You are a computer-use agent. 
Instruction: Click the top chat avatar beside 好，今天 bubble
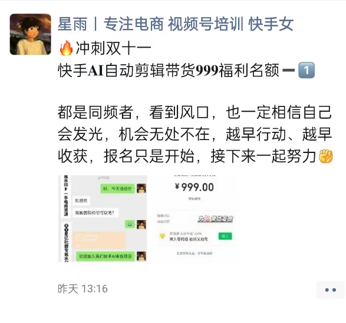coord(141,189)
